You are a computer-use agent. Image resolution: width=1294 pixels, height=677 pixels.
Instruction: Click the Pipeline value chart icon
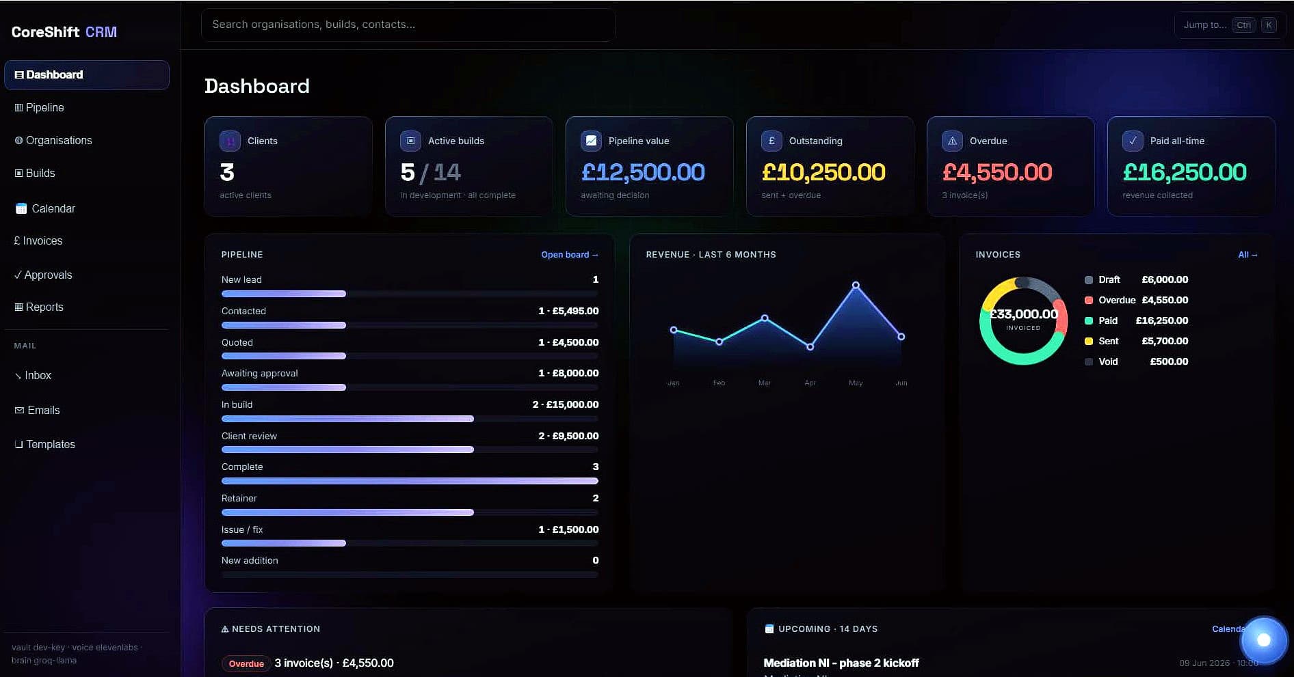[x=591, y=141]
